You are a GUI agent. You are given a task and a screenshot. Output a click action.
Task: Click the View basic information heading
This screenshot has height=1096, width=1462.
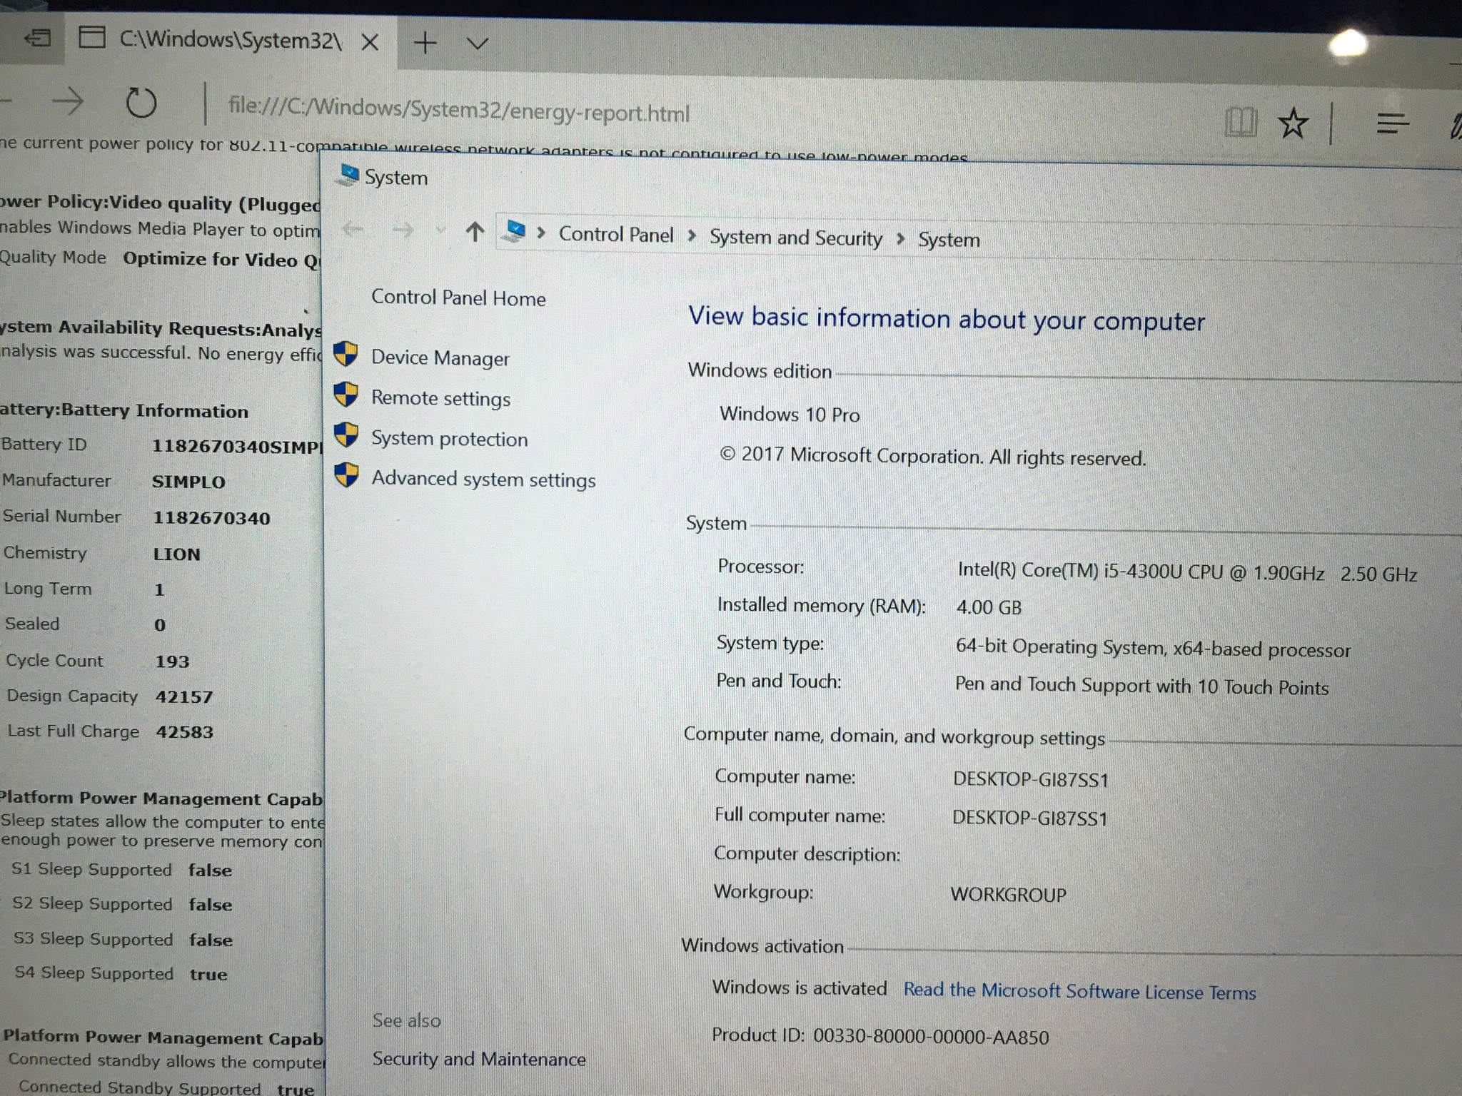(x=947, y=319)
